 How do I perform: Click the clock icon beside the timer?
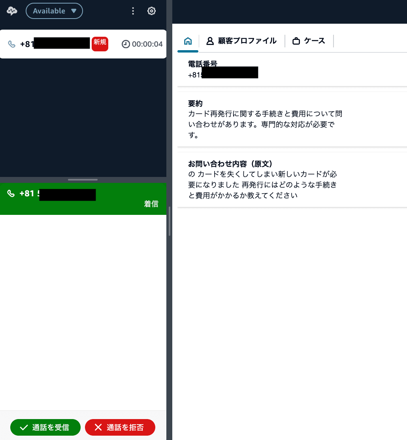click(126, 44)
